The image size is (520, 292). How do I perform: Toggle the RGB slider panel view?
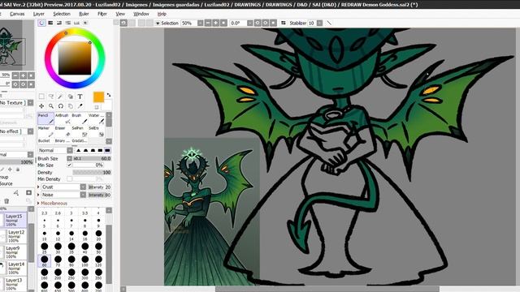tap(50, 23)
